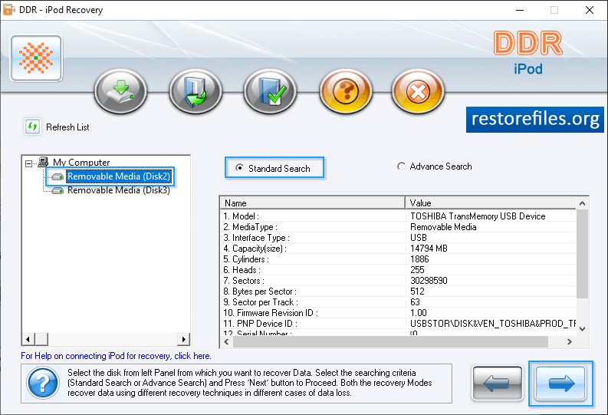Click the tree panel horizontal scroll thumb
Viewport: 608px width, 415px height.
(41, 339)
